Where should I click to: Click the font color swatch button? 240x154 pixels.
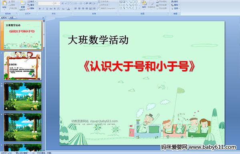point(69,9)
